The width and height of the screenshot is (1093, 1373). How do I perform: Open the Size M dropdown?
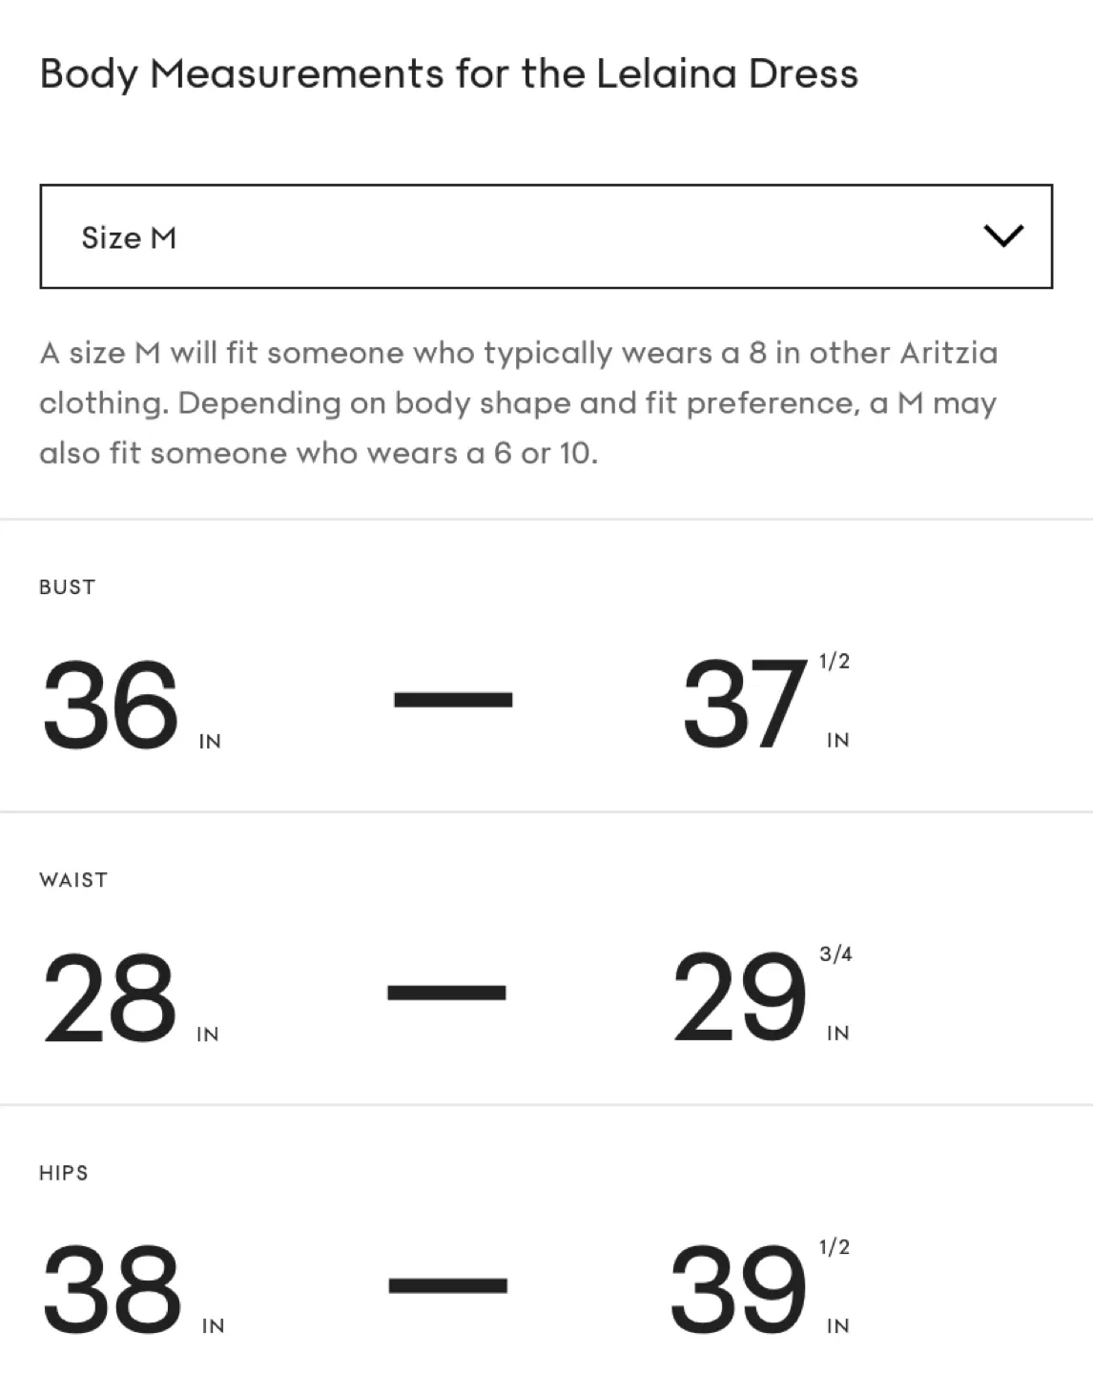tap(545, 236)
